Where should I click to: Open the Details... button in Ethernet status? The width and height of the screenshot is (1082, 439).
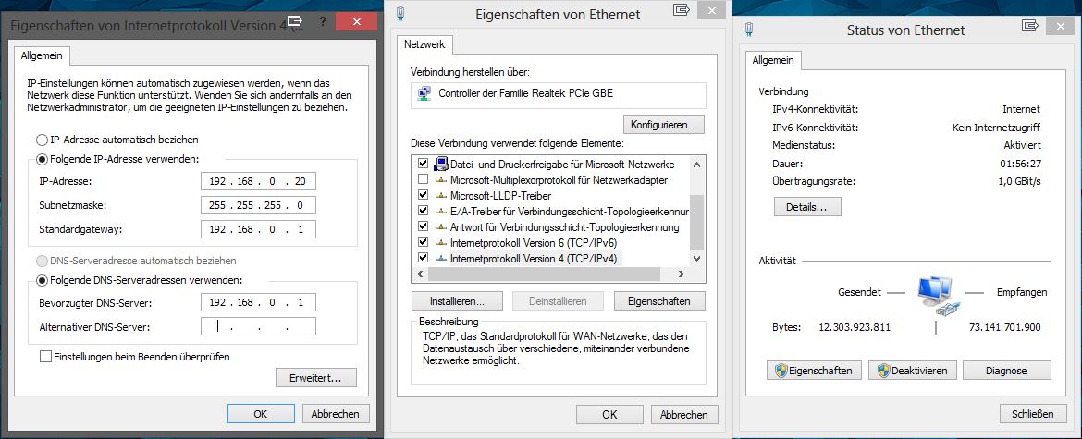tap(807, 207)
